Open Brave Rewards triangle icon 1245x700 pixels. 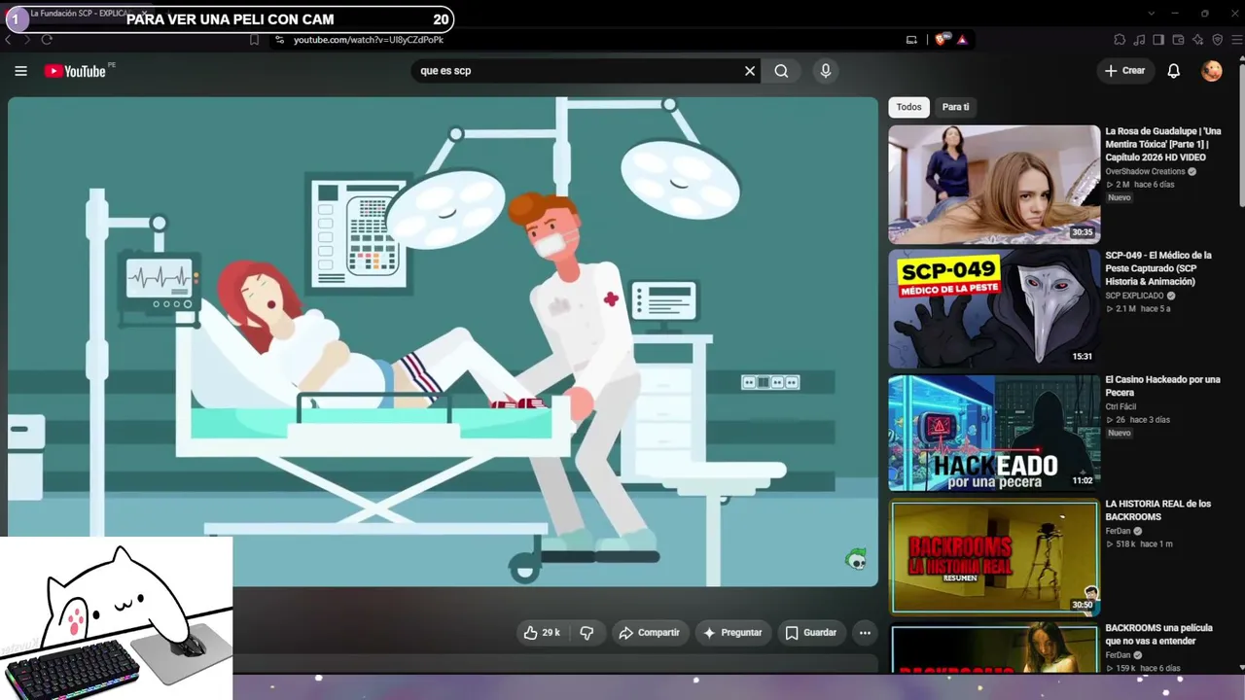pos(962,40)
